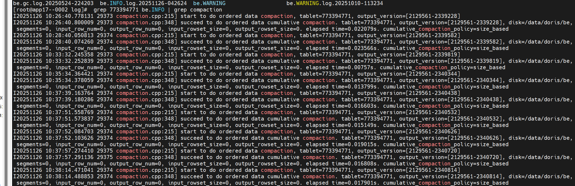Click the grey vertical bar left of terminal
This screenshot has height=186, width=575.
(x=6, y=93)
